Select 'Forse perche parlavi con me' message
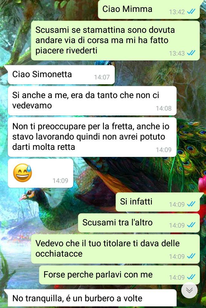This screenshot has width=206, height=308. 119,275
